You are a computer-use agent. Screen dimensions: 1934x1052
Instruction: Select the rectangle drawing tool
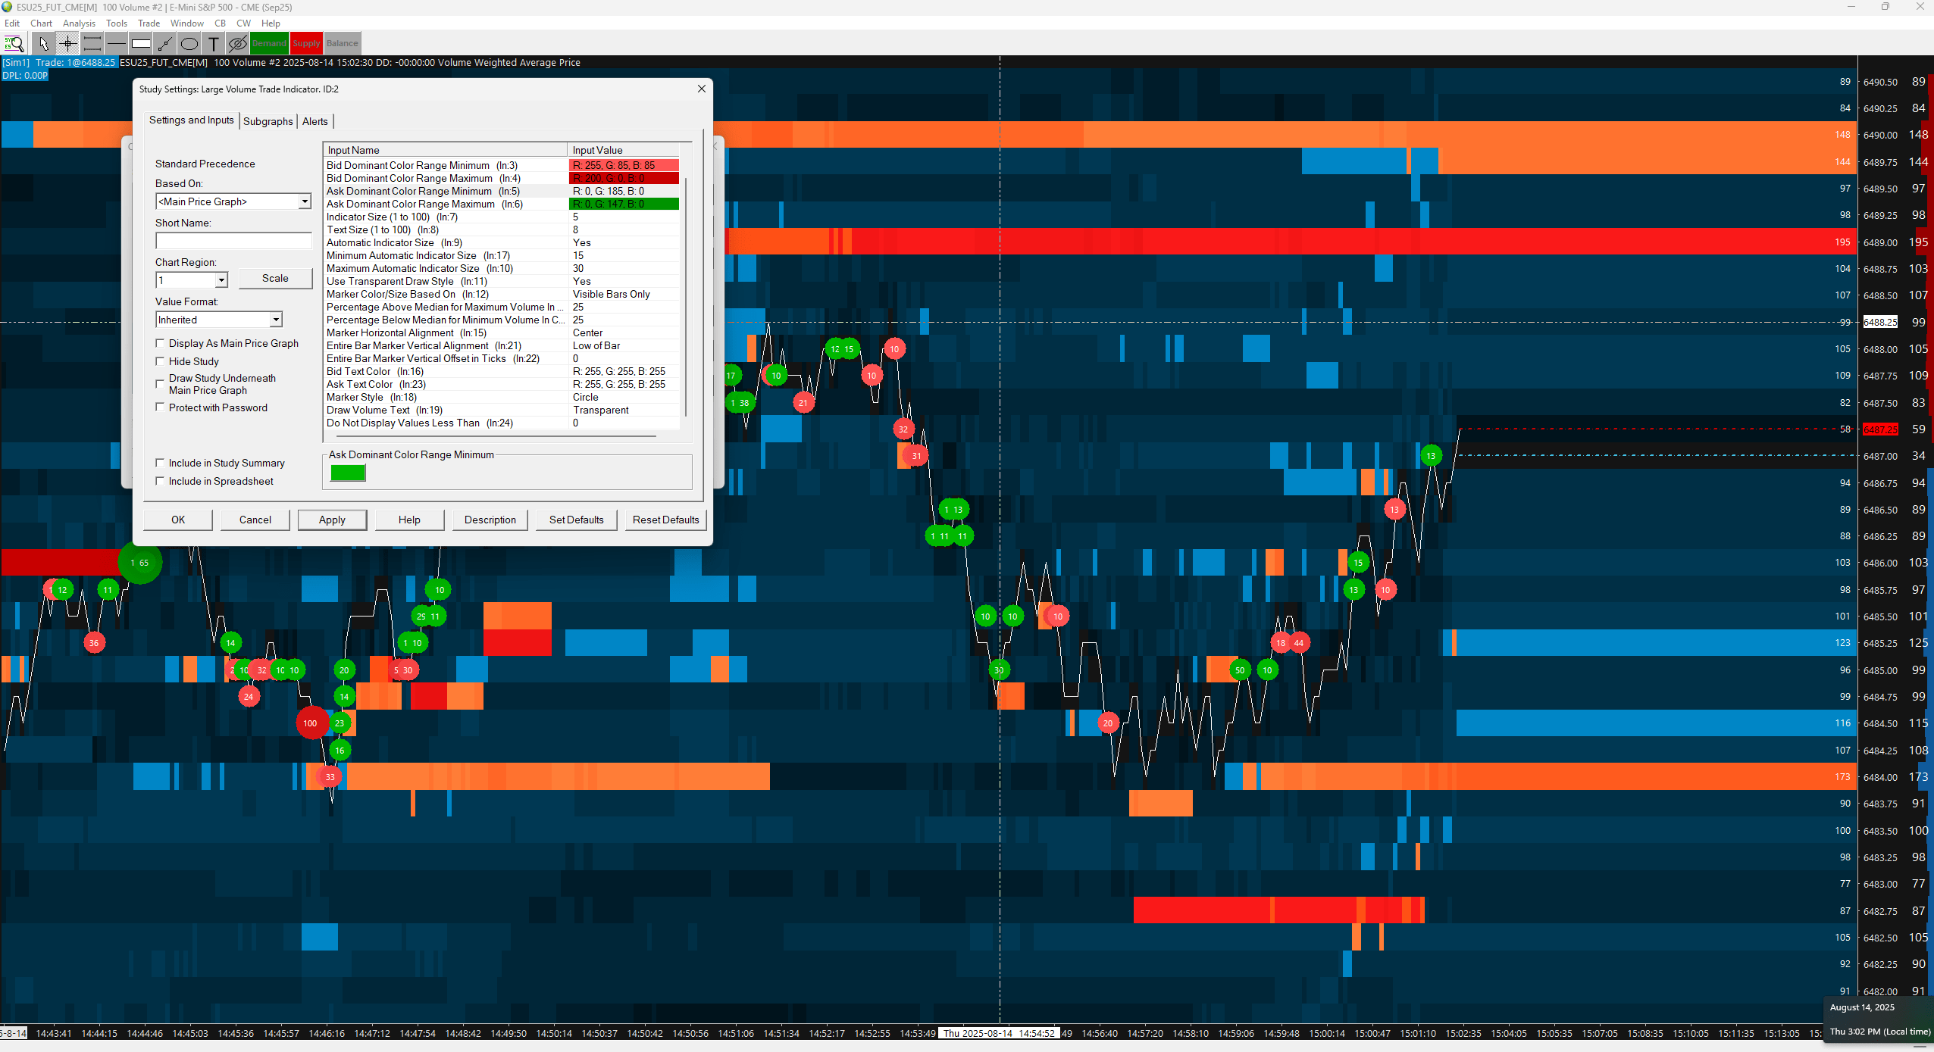(140, 43)
